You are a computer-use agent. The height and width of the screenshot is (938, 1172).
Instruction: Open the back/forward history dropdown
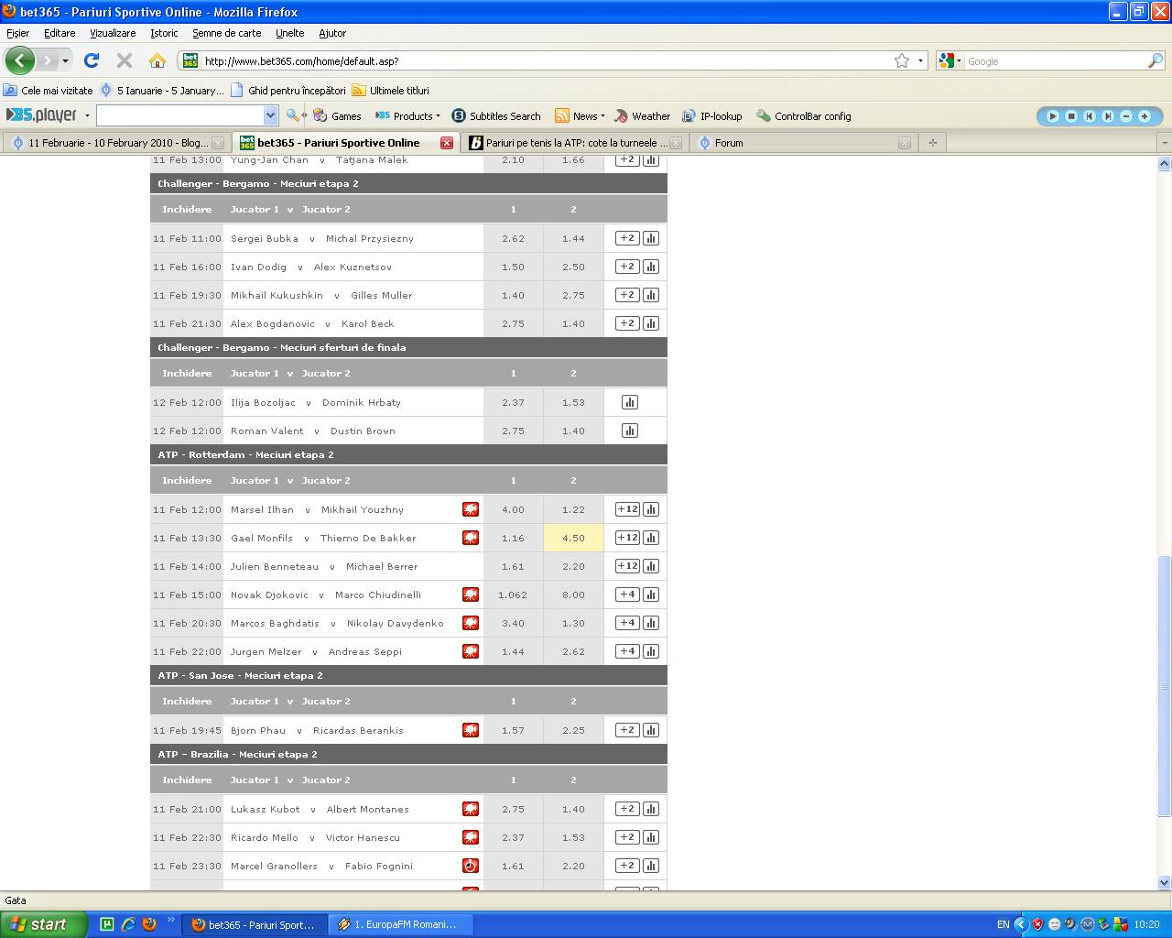pos(65,61)
